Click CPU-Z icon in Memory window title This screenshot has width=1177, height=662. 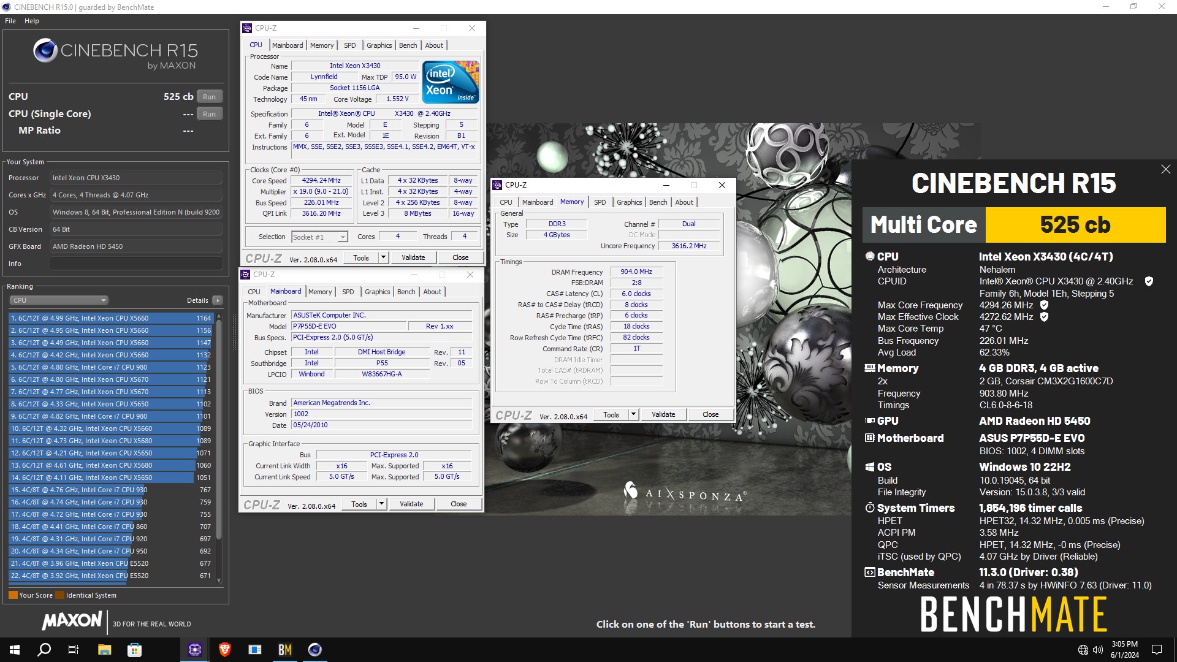pos(498,185)
